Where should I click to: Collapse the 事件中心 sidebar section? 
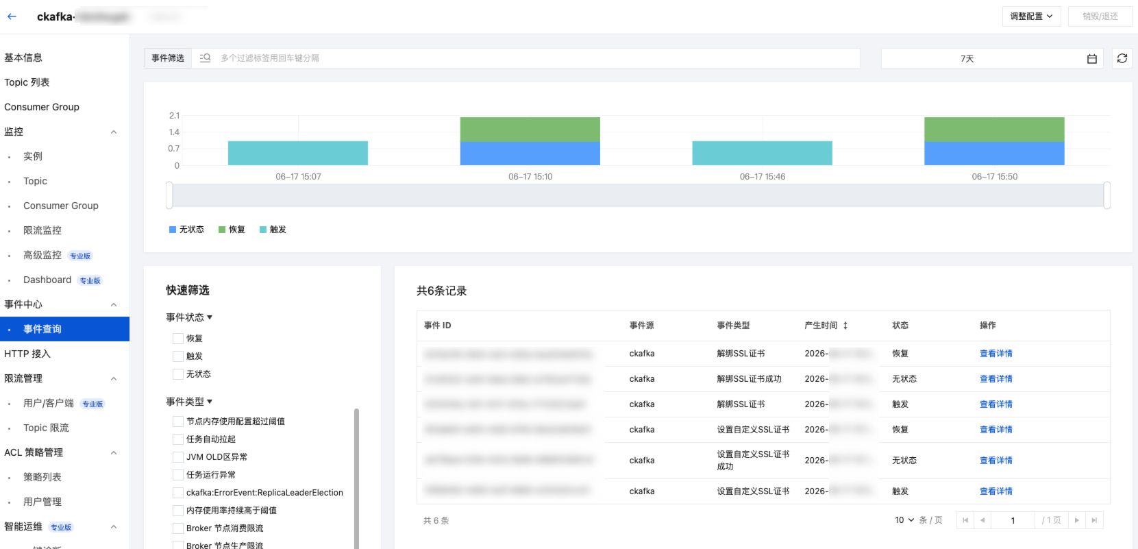(x=114, y=304)
